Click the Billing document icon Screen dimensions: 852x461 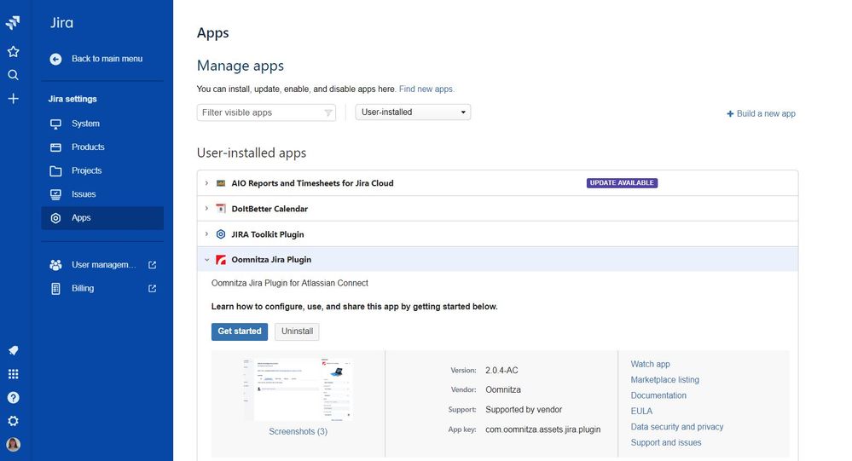pos(55,288)
